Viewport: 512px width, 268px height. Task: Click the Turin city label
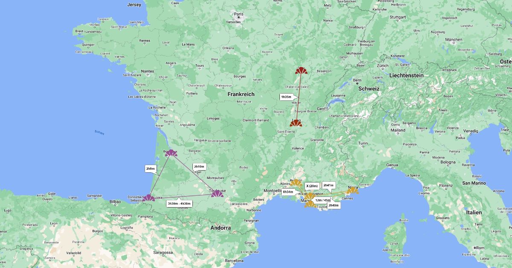[x=363, y=143]
